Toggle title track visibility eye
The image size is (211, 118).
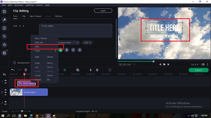point(6,81)
